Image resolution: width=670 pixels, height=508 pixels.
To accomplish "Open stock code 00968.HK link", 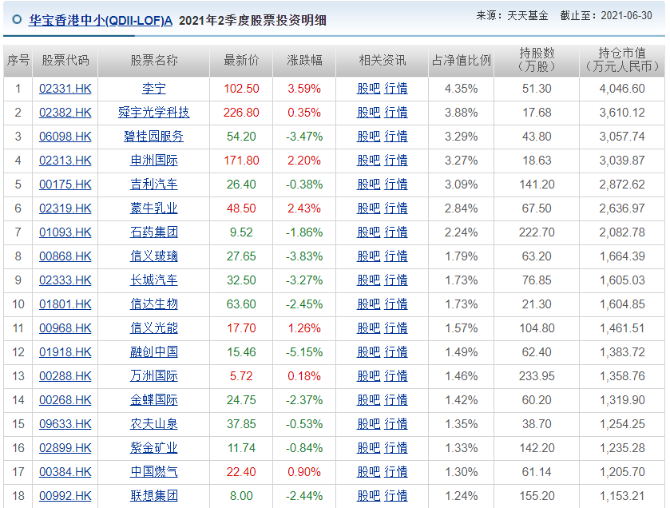I will click(x=65, y=327).
